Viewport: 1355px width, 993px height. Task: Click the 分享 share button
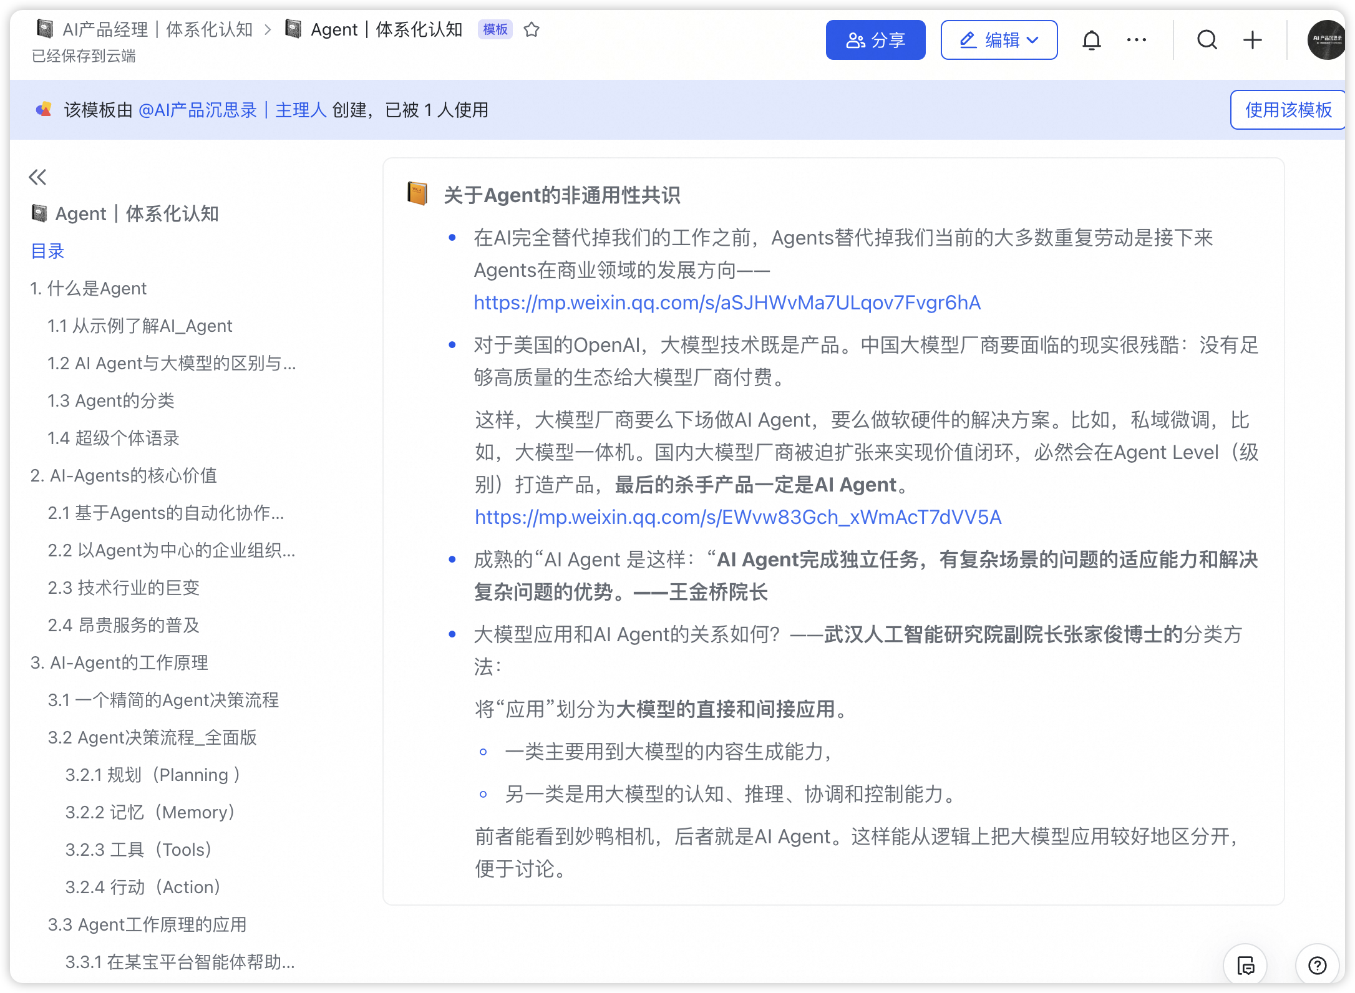(x=875, y=41)
